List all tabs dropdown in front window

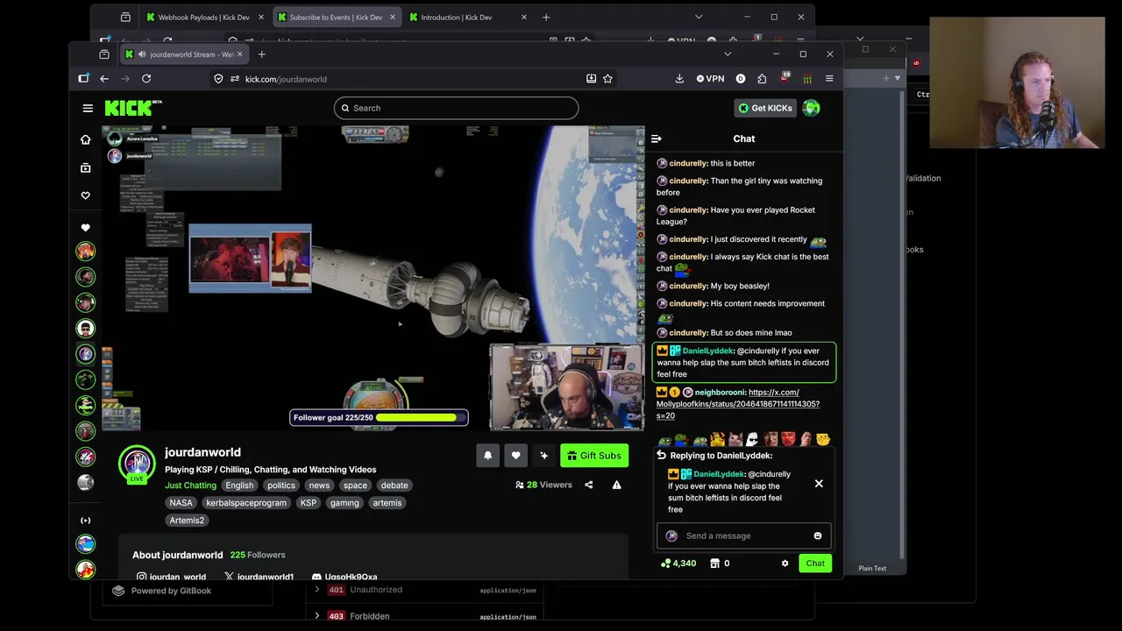click(728, 54)
